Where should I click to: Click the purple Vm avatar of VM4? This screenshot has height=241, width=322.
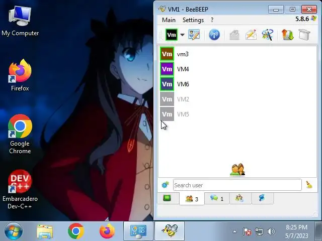click(x=167, y=69)
